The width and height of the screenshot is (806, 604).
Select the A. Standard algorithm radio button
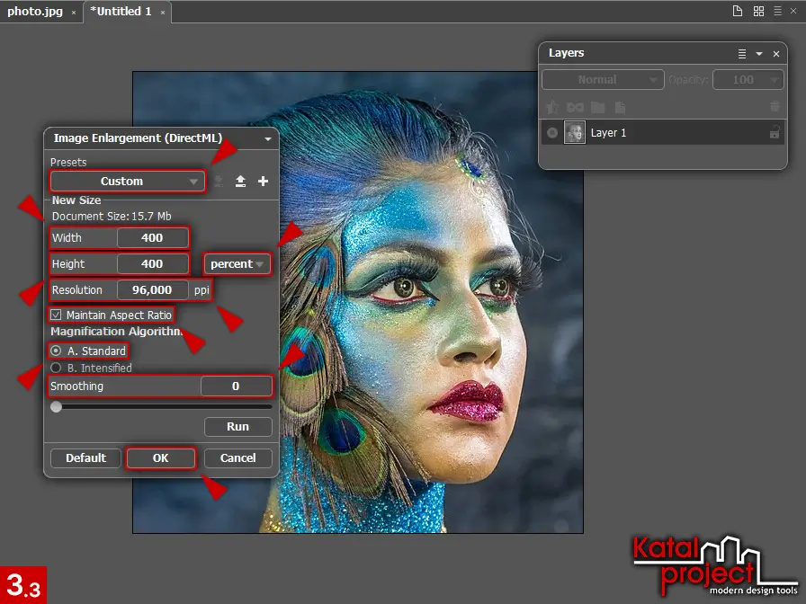pos(56,351)
